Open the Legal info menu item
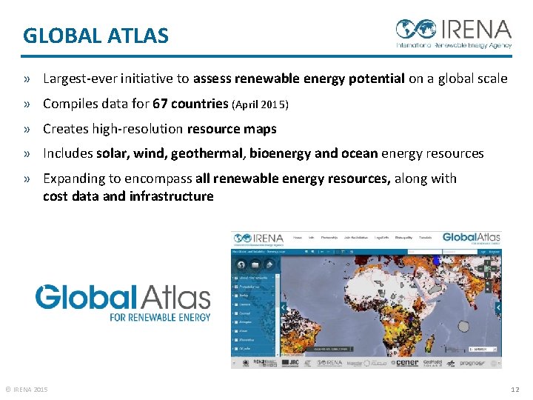The image size is (533, 400). 381,238
